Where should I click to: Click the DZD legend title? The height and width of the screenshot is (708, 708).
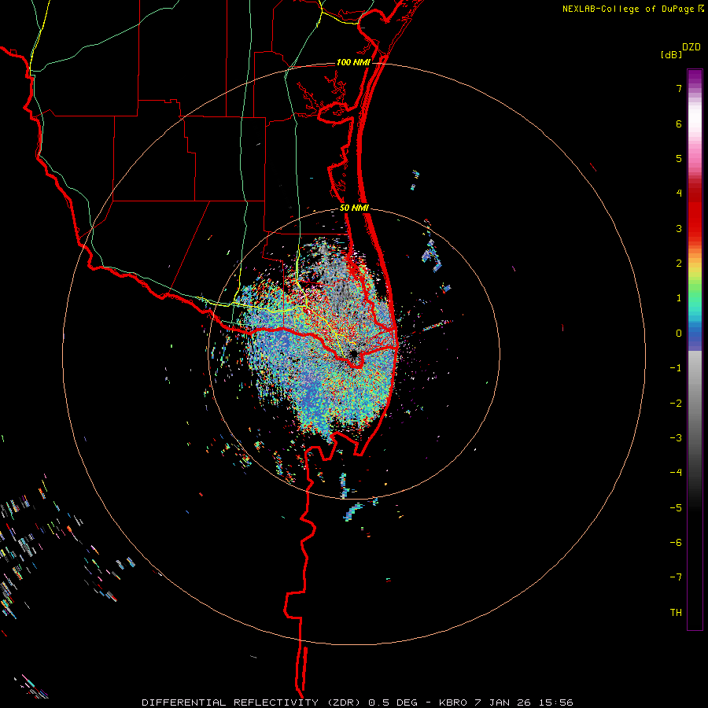pos(691,47)
